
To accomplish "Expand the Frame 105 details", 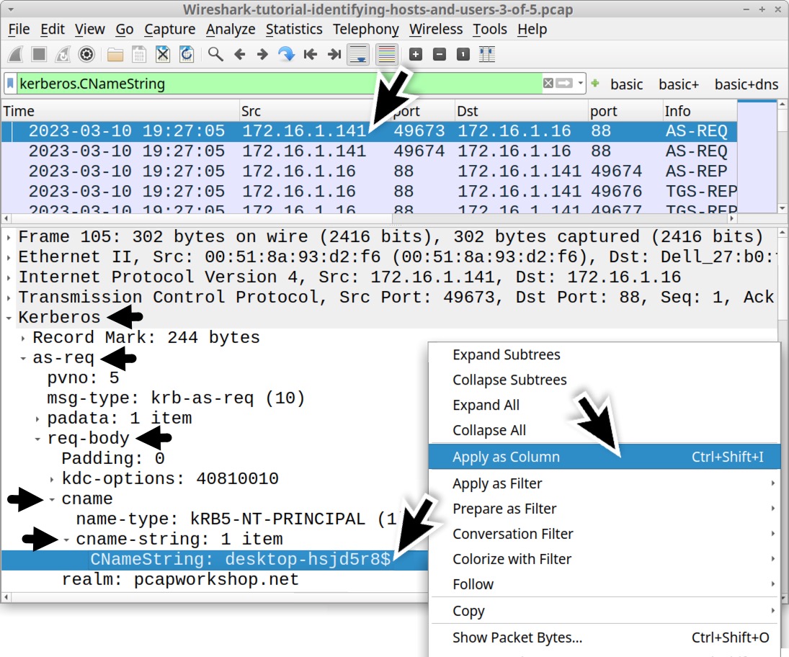I will pos(7,236).
